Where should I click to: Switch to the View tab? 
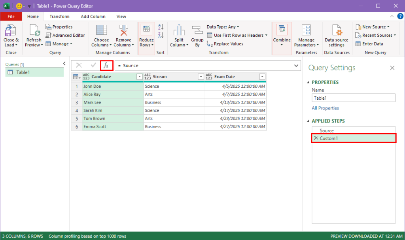(121, 17)
